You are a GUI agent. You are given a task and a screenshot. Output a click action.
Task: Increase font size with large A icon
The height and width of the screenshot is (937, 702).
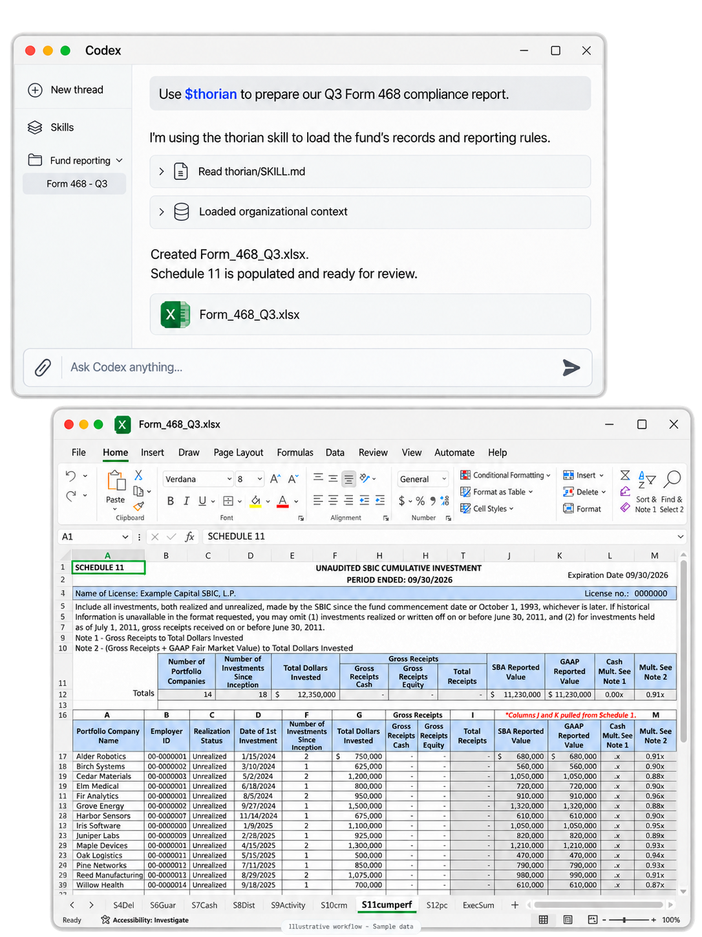(x=275, y=479)
